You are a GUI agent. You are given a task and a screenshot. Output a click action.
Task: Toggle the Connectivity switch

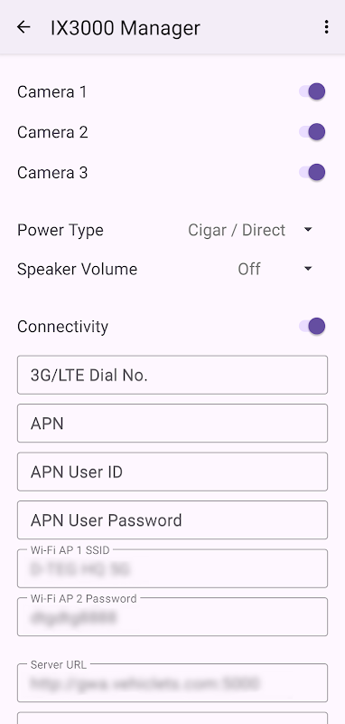click(312, 326)
